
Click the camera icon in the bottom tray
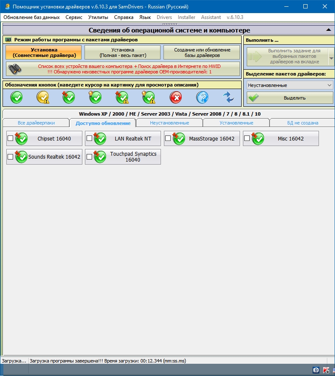tap(316, 370)
